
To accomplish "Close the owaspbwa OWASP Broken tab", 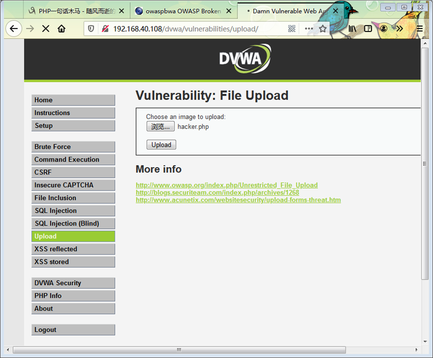I will [229, 11].
